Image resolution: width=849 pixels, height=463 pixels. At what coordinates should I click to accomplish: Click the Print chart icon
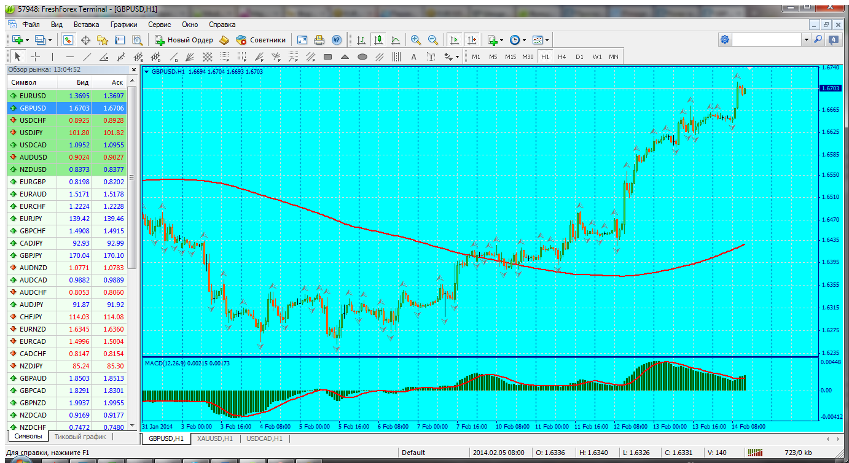coord(319,40)
